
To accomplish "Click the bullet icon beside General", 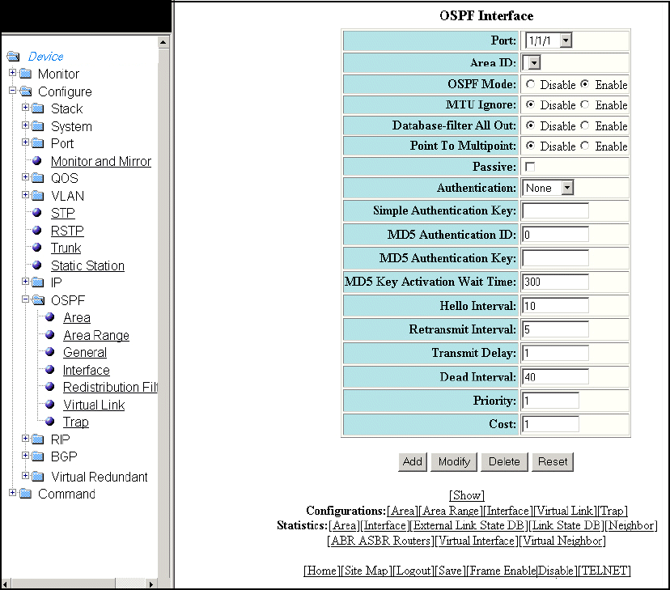I will tap(50, 351).
